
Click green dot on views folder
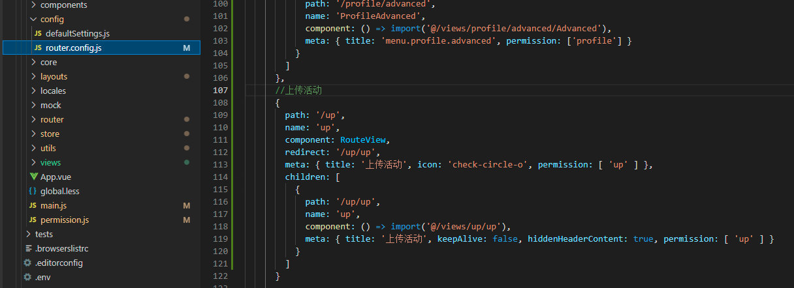click(187, 162)
